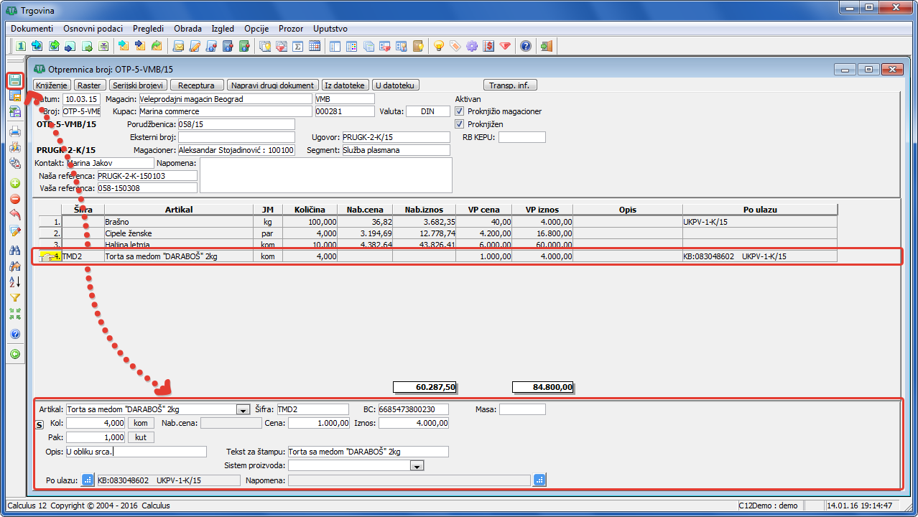Click the red minus delete-row icon
Screen dimensions: 918x517
click(15, 199)
